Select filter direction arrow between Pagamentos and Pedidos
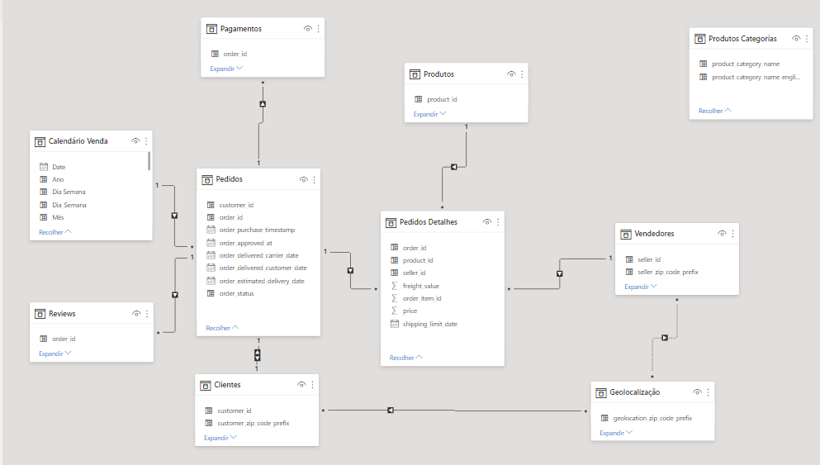Screen dimensions: 820x465 click(x=263, y=103)
